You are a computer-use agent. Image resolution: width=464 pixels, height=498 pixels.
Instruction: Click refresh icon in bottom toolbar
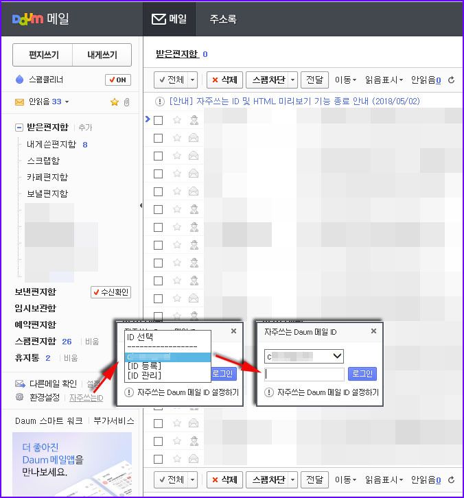pos(451,479)
